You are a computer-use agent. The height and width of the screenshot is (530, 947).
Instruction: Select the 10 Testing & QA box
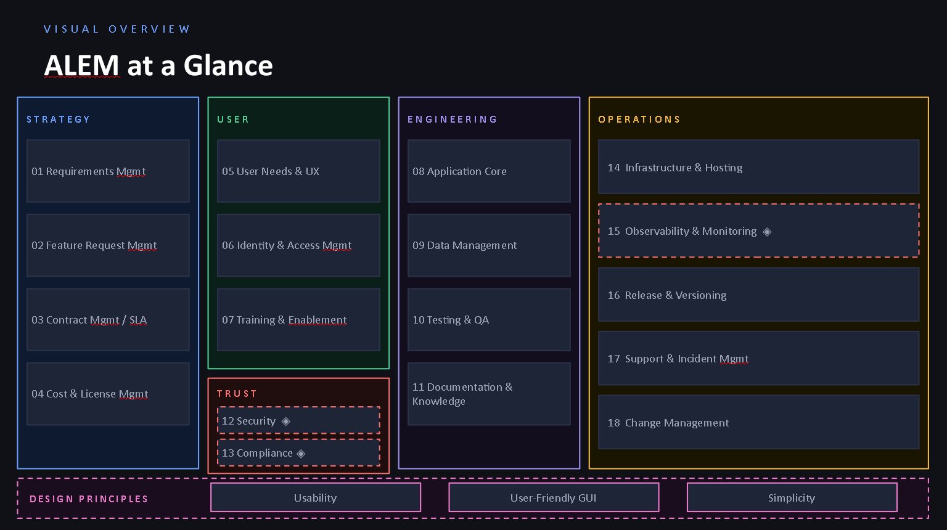[x=489, y=320]
